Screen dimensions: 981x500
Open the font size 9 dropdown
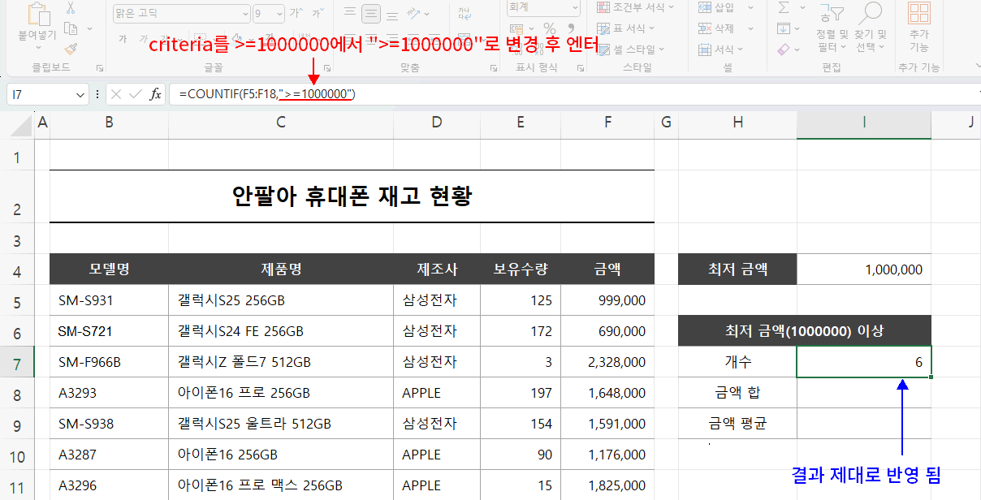(x=279, y=13)
